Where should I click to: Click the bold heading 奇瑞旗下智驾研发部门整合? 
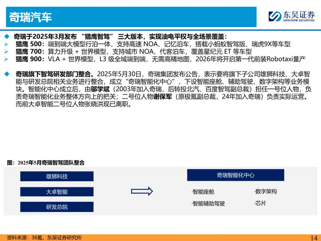pos(53,74)
